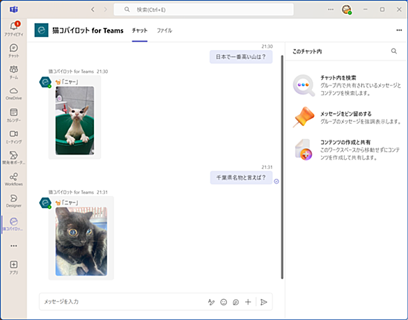
Task: Switch to the ファイル tab
Action: pyautogui.click(x=164, y=31)
